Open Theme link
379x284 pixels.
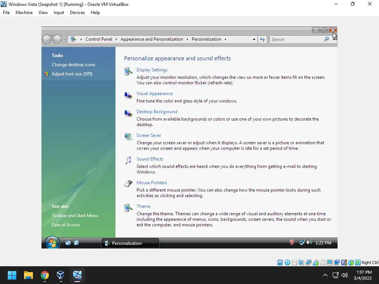tap(143, 206)
